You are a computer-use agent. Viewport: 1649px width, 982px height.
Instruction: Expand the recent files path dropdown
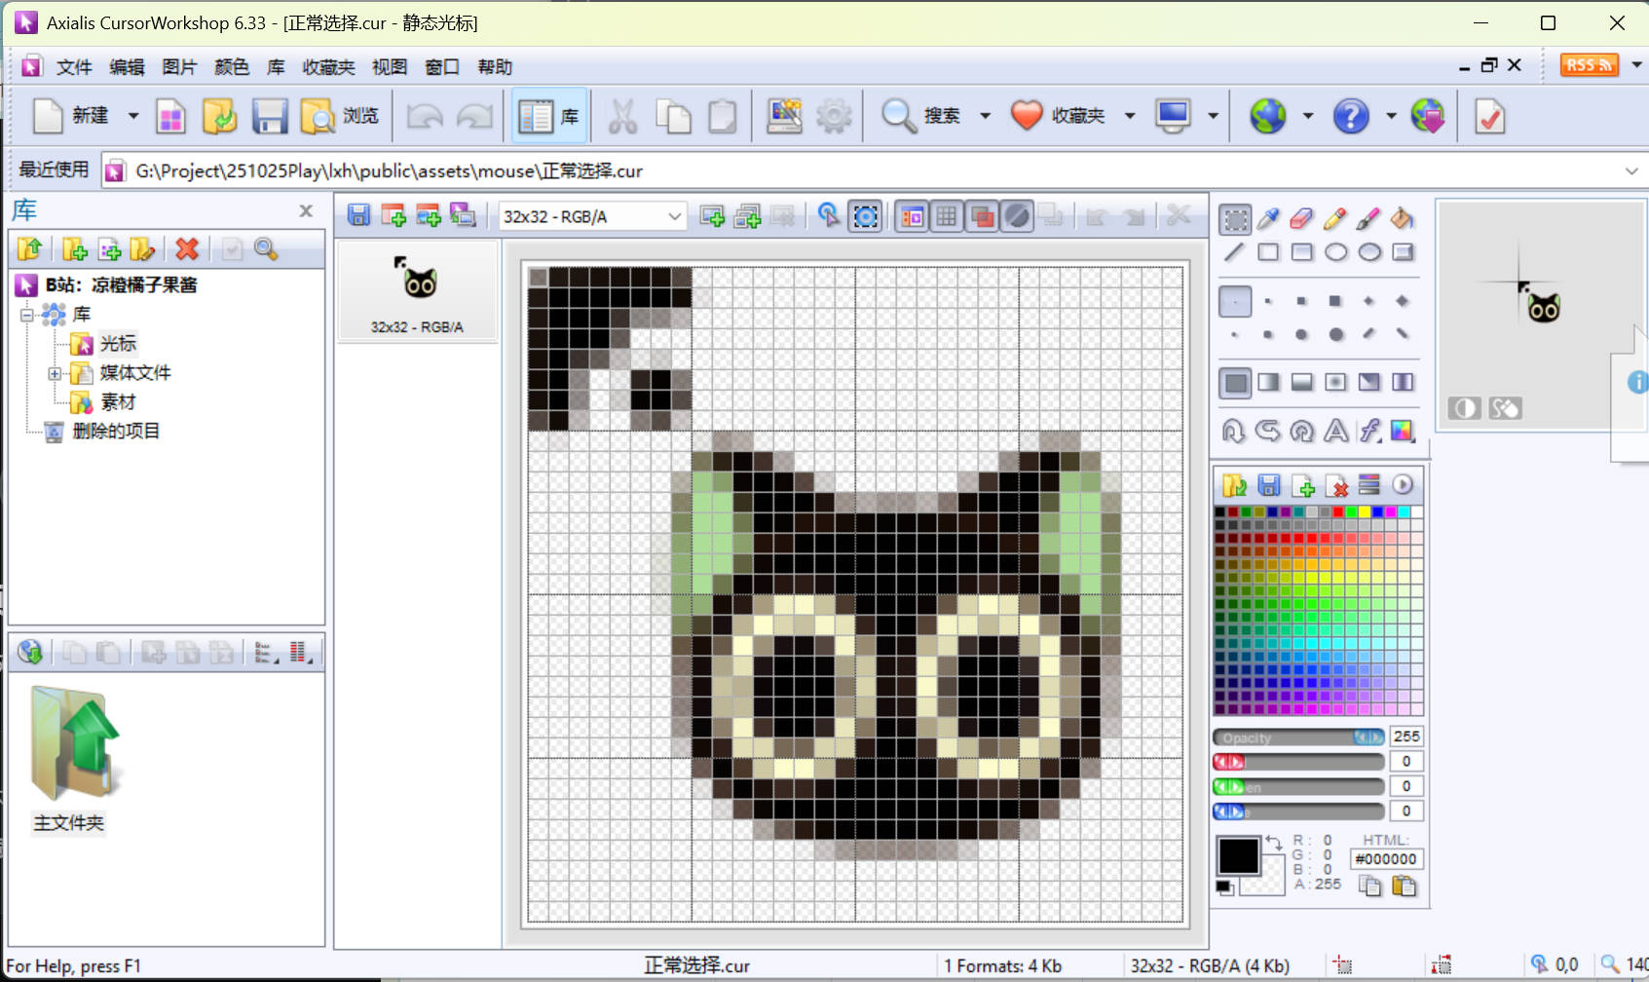click(x=1631, y=171)
